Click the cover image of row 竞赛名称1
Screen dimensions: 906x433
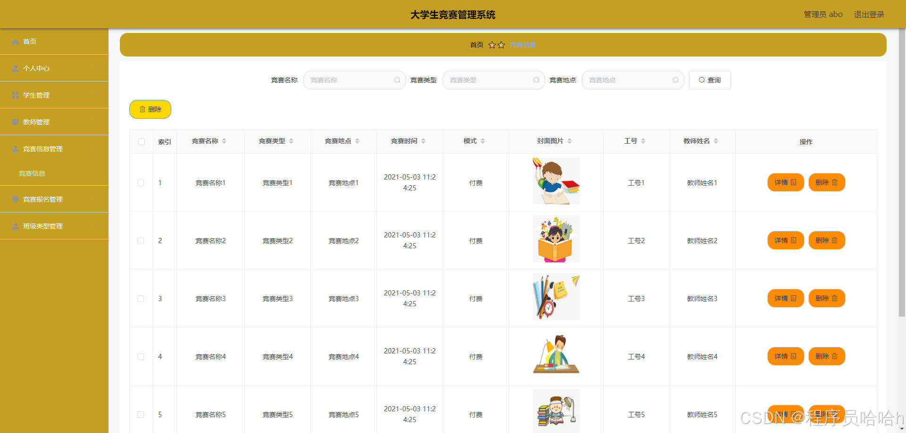click(x=556, y=181)
